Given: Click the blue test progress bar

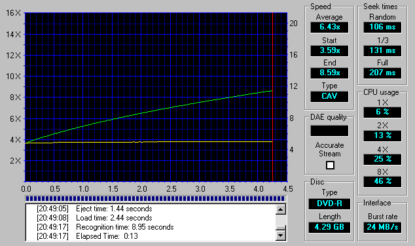Looking at the screenshot, I should coord(156,198).
